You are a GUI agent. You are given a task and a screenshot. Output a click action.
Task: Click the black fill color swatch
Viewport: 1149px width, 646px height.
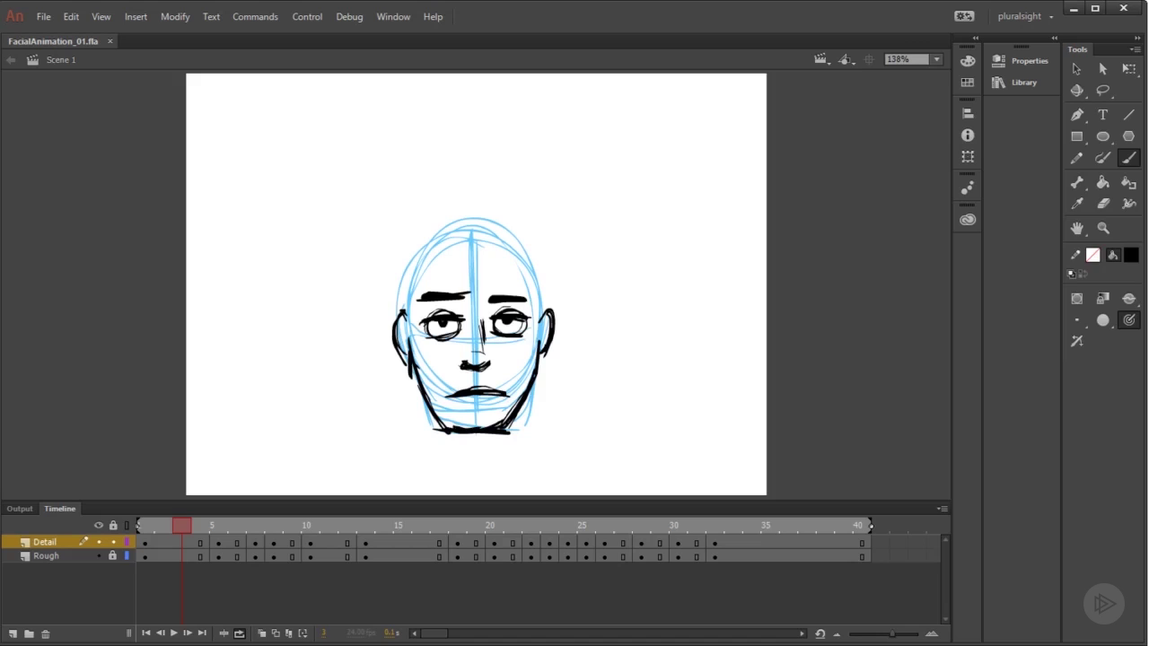point(1131,256)
